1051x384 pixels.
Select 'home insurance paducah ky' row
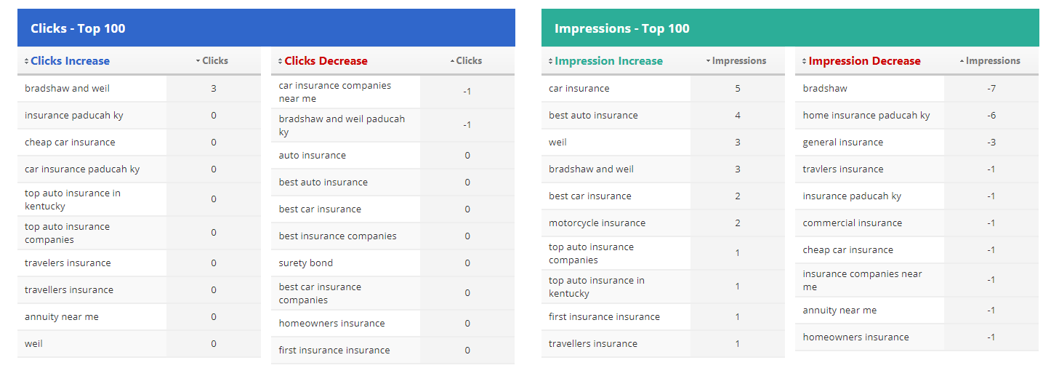866,115
